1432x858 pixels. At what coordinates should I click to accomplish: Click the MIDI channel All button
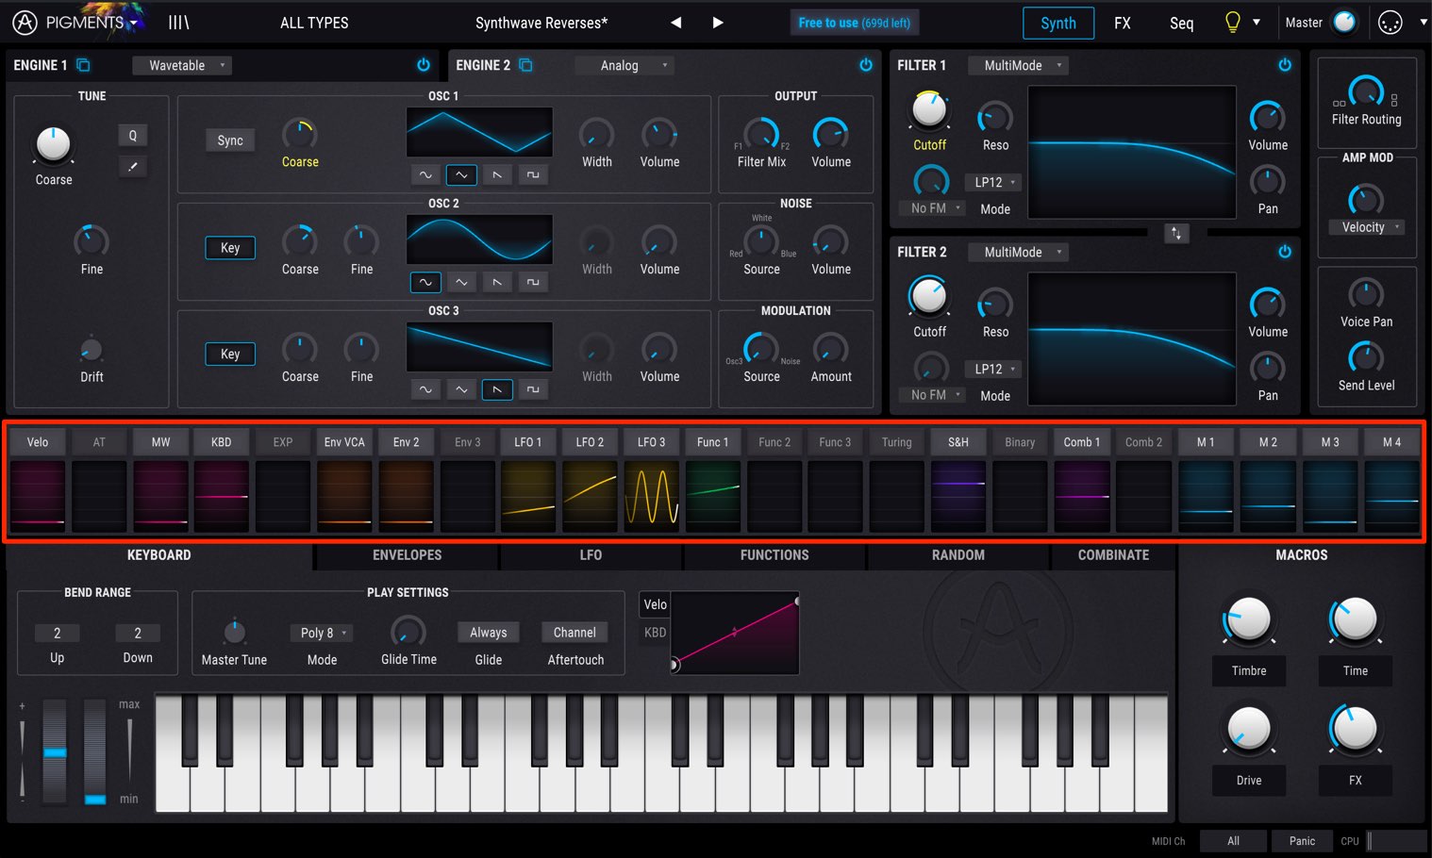pyautogui.click(x=1233, y=841)
